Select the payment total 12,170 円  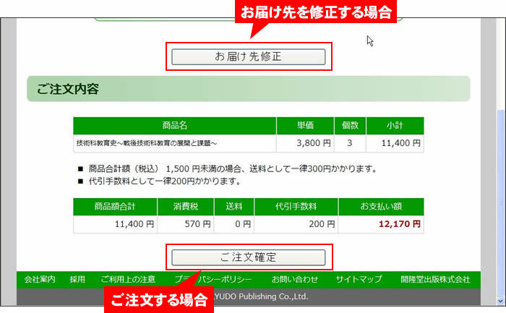(381, 224)
